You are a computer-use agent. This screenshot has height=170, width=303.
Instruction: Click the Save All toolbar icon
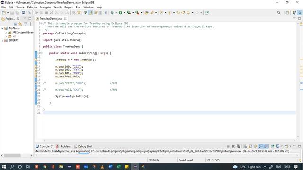[x=17, y=13]
